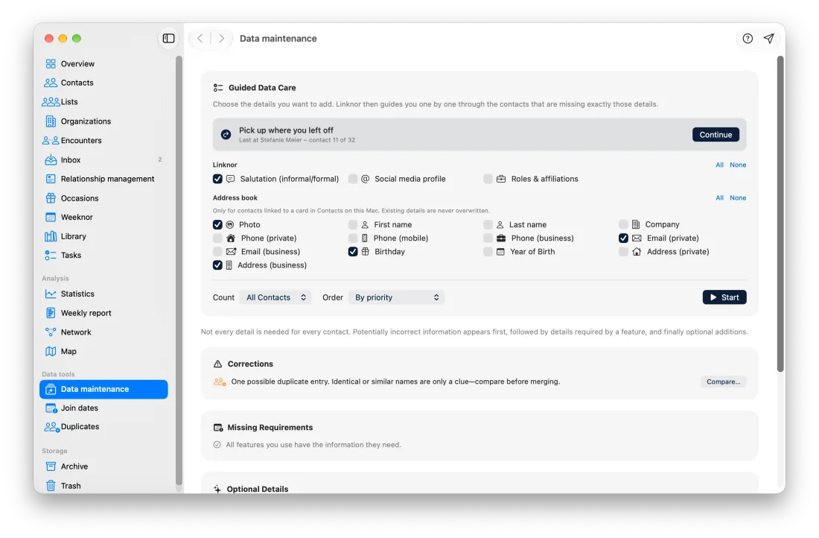Open Occasions gift icon in sidebar
This screenshot has width=819, height=538.
coord(51,198)
